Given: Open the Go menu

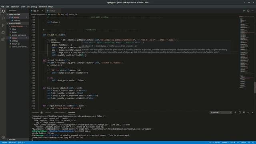Looking at the screenshot, I should (x=28, y=7).
